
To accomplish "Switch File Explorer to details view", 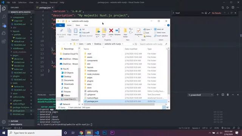I will coord(164,107).
